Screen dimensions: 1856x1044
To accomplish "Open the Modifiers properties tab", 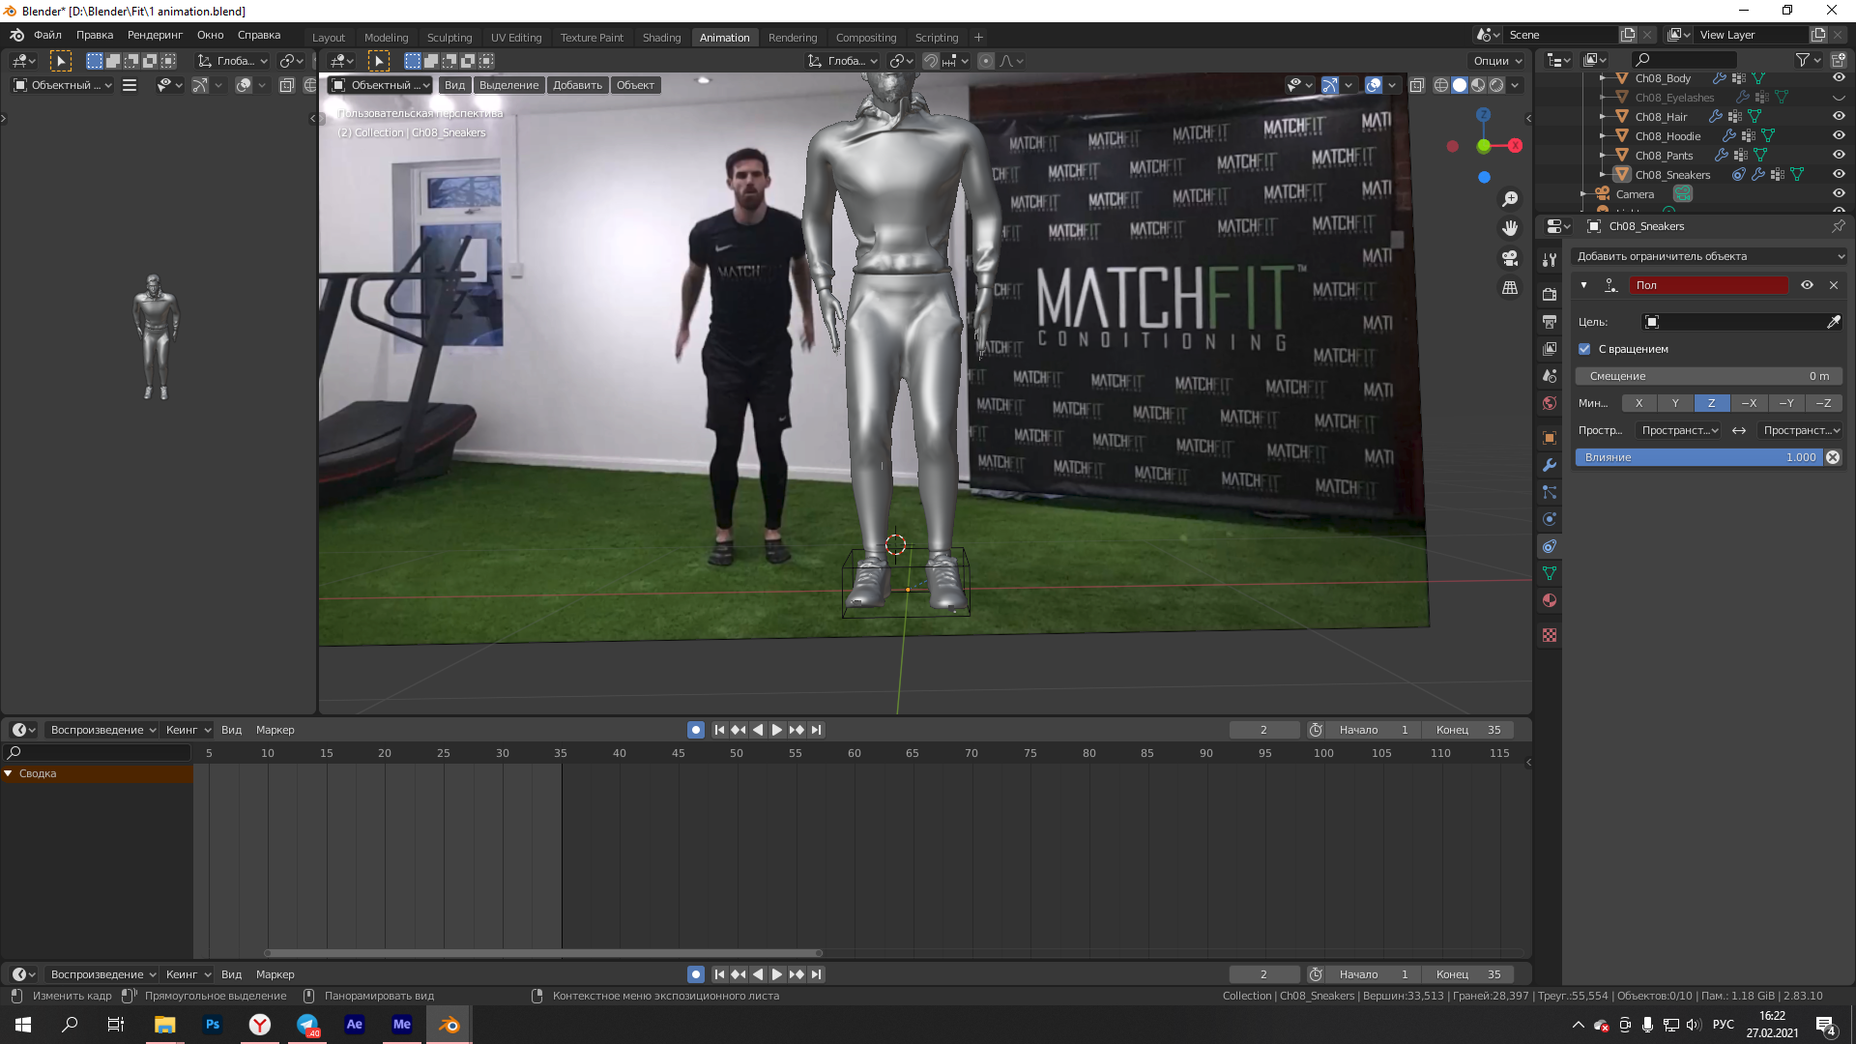I will click(1550, 465).
